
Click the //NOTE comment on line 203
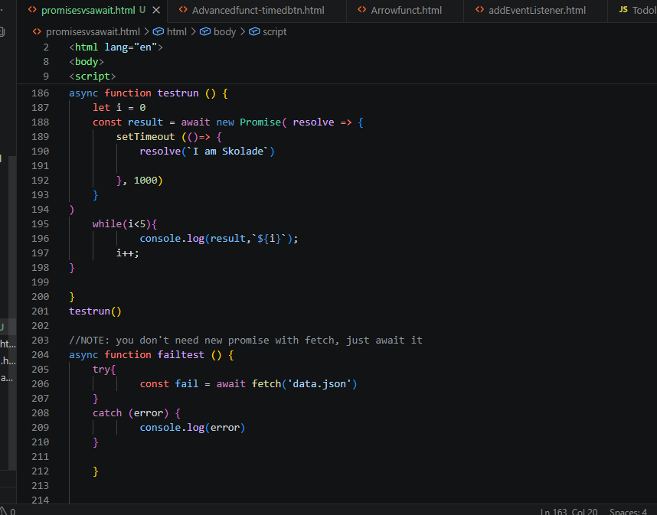click(246, 341)
